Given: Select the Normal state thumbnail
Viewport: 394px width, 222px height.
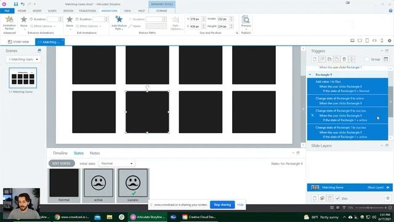Looking at the screenshot, I should [x=64, y=186].
